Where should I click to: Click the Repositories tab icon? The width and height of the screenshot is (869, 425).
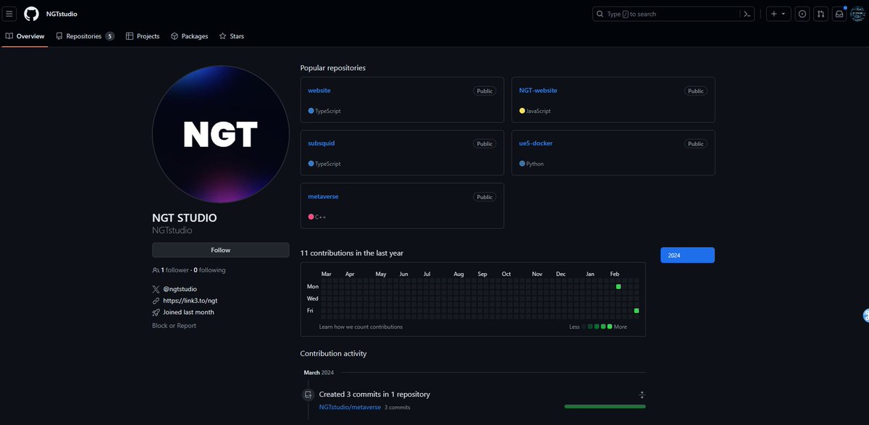(59, 36)
